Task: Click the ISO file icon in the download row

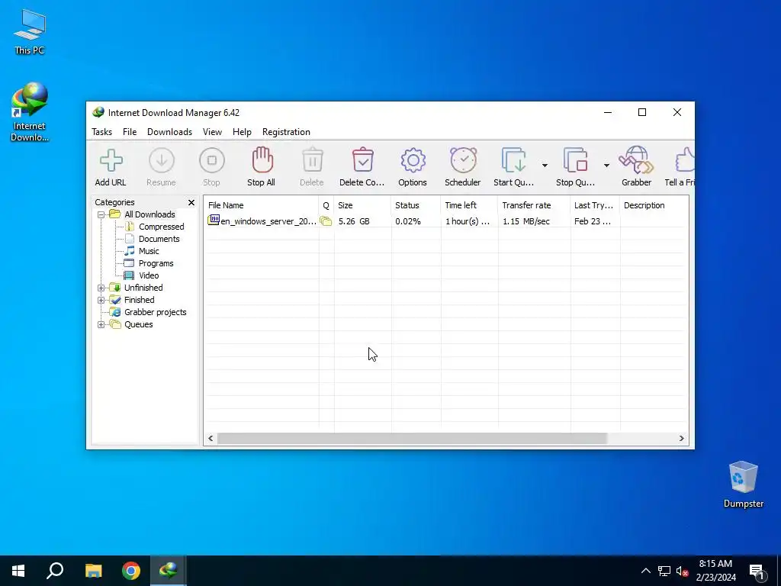Action: pyautogui.click(x=214, y=221)
